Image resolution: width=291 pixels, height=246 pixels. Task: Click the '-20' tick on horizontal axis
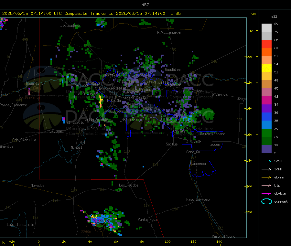coord(12,241)
